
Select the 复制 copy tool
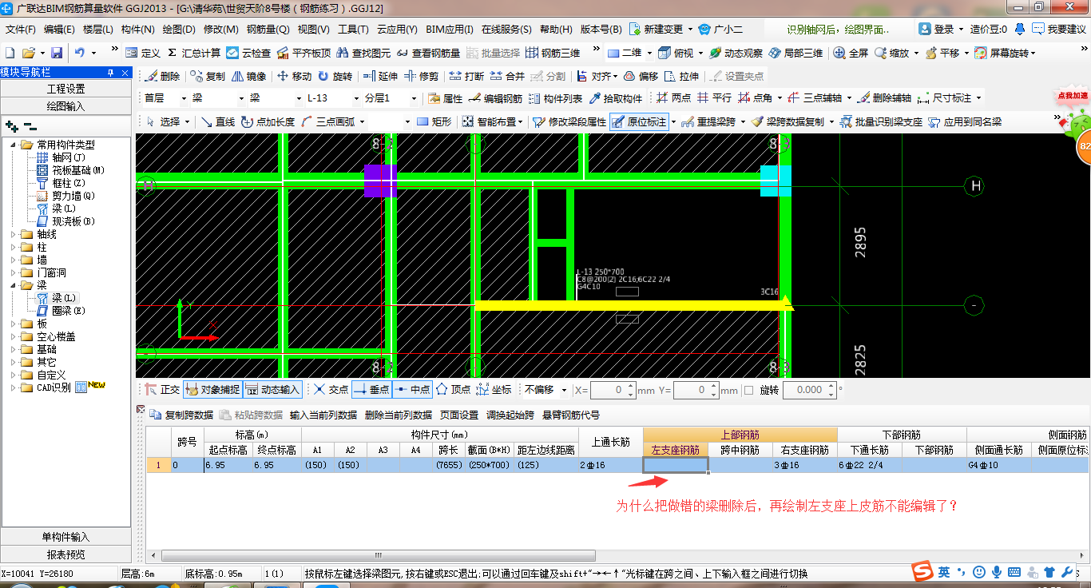(208, 77)
